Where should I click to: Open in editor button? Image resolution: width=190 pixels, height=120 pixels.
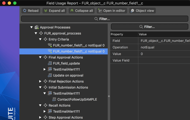coord(112,11)
